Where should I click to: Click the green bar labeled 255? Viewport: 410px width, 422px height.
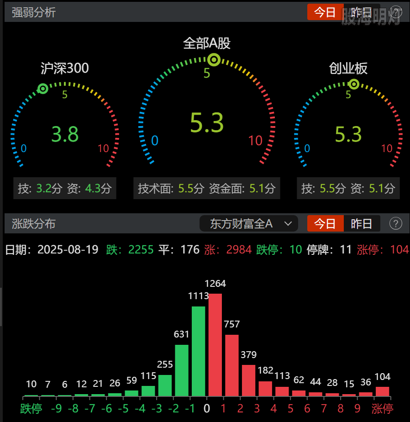pos(165,385)
